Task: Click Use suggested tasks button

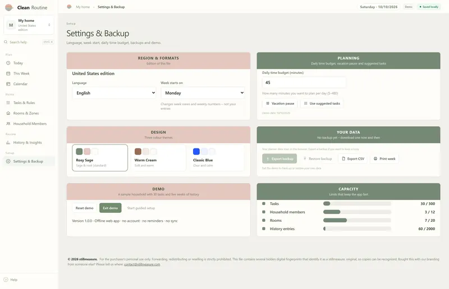Action: coord(322,104)
